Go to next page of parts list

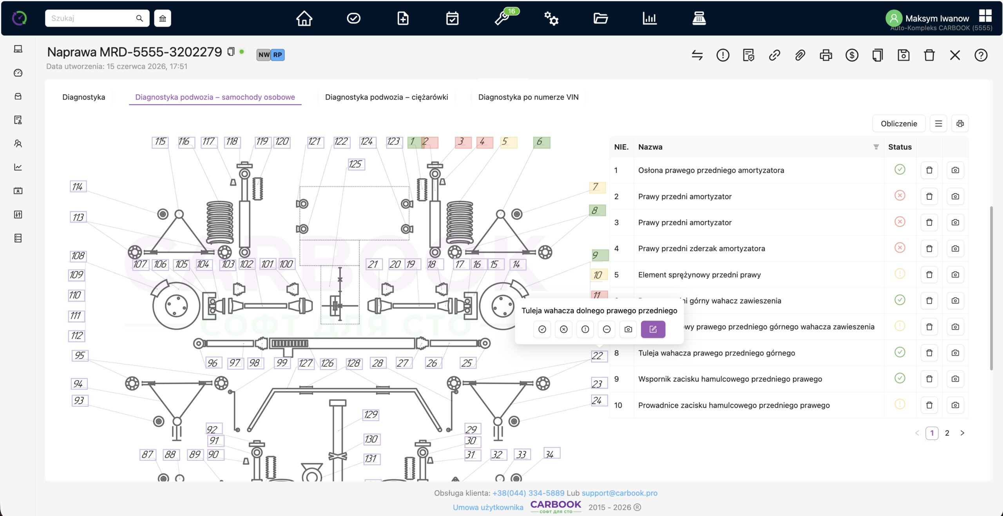point(962,433)
